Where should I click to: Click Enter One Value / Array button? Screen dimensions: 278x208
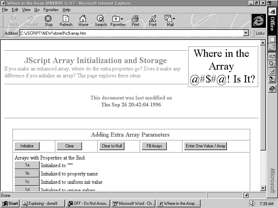pos(206,146)
